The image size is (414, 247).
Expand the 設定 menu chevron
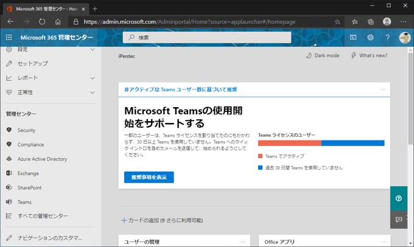click(x=93, y=49)
